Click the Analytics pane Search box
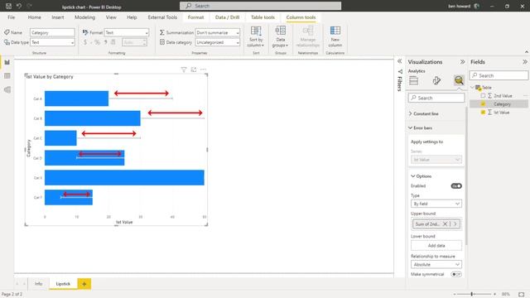 436,98
